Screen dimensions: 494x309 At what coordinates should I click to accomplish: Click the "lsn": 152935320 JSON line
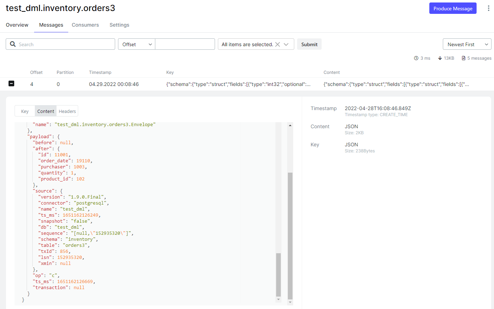tap(61, 257)
